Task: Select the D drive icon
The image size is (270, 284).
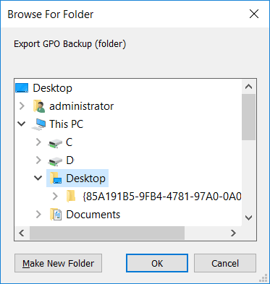Action: tap(55, 162)
